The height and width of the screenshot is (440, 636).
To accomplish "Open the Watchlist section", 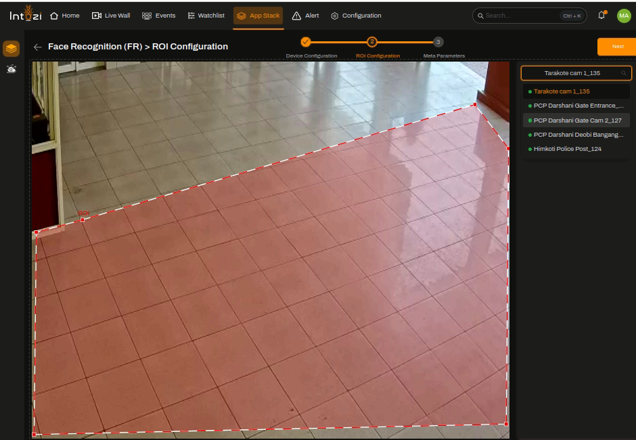I will [x=206, y=16].
